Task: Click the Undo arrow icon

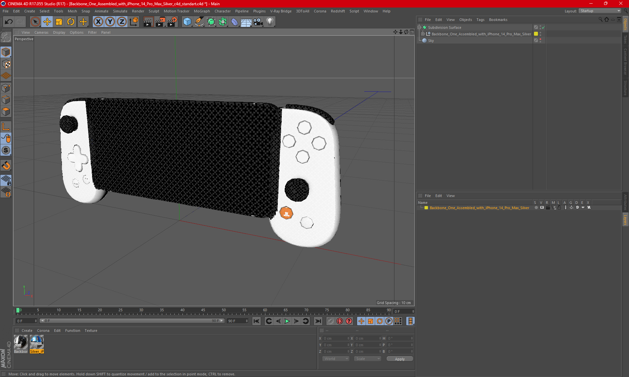Action: 9,22
